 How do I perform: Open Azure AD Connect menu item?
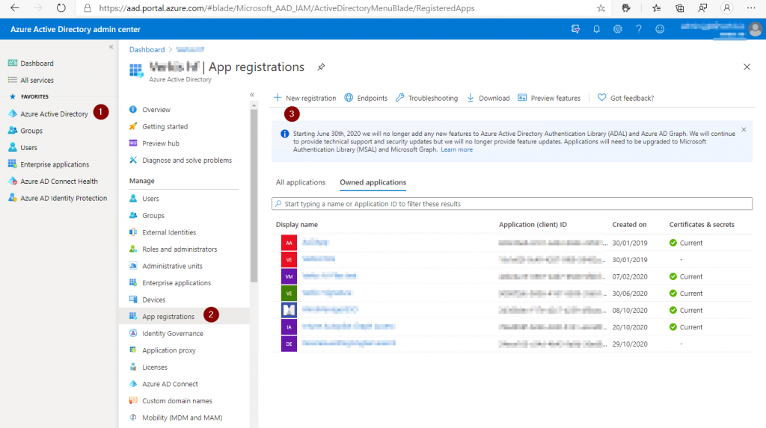tap(170, 384)
